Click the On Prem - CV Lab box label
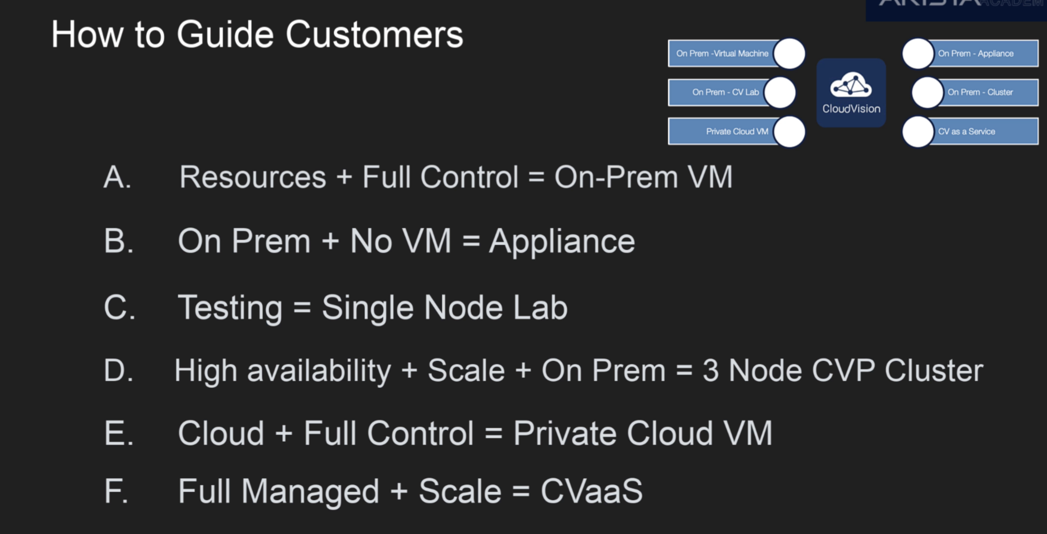This screenshot has height=534, width=1047. [725, 92]
